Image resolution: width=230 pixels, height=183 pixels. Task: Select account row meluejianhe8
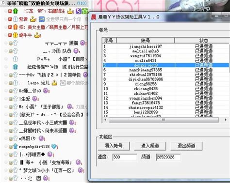165,51
